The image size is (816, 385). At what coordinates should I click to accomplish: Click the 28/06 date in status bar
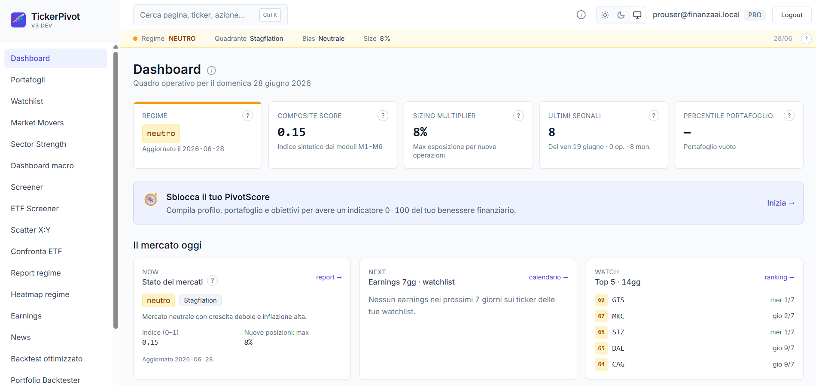tap(783, 39)
